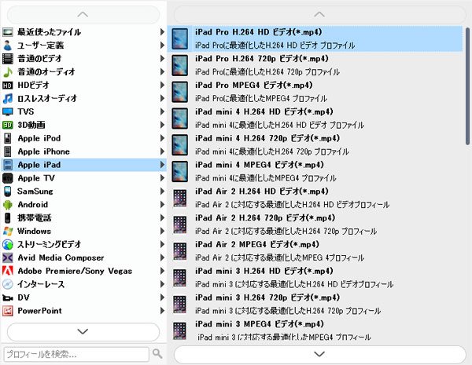The image size is (472, 365).
Task: Click the Apple iPod device icon
Action: (x=8, y=138)
